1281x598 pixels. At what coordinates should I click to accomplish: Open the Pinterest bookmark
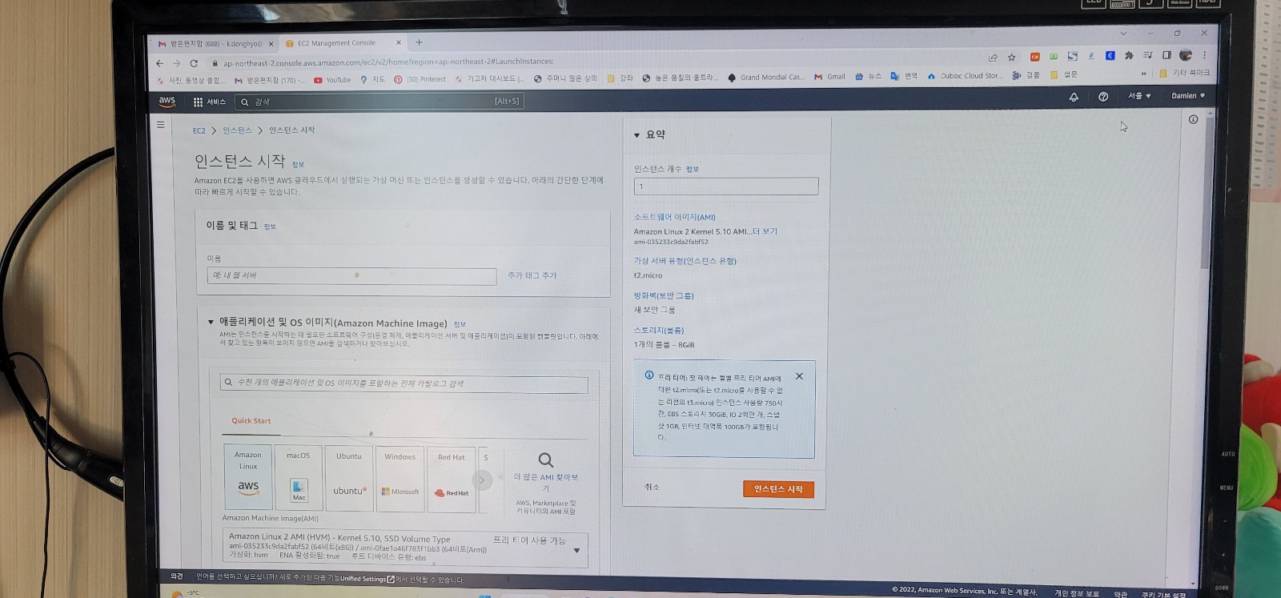(420, 79)
